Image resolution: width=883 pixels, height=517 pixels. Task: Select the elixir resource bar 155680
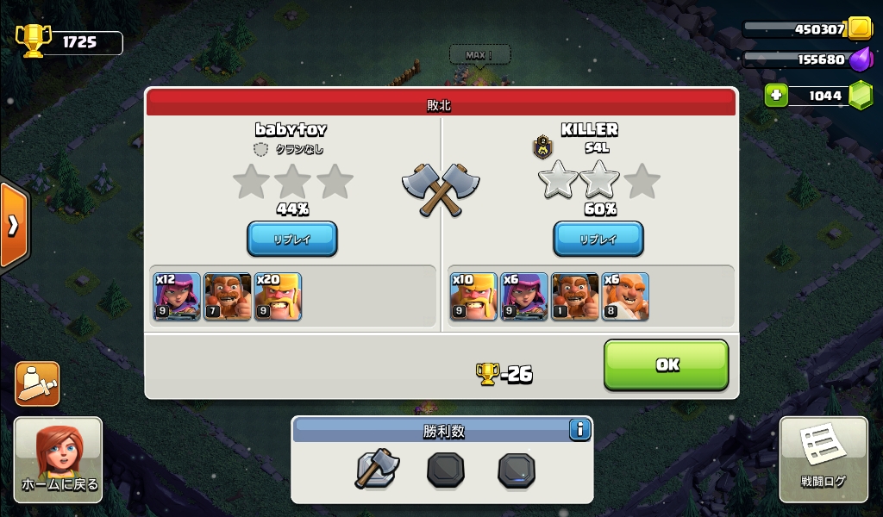pyautogui.click(x=807, y=59)
